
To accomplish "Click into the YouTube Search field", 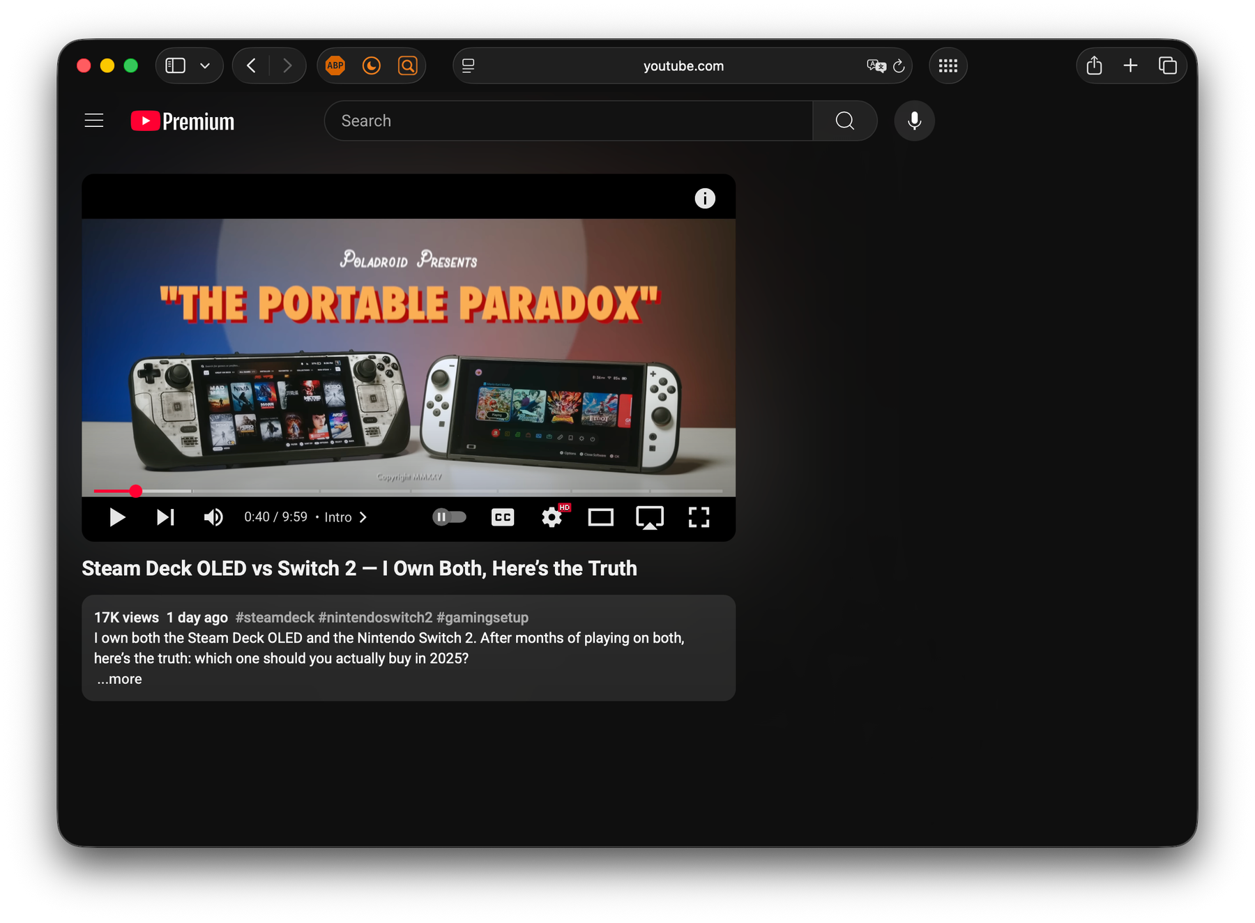I will (x=568, y=121).
